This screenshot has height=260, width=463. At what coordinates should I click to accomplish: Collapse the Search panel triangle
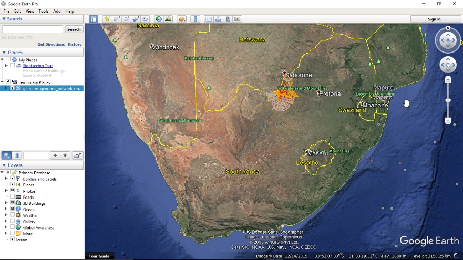point(4,19)
